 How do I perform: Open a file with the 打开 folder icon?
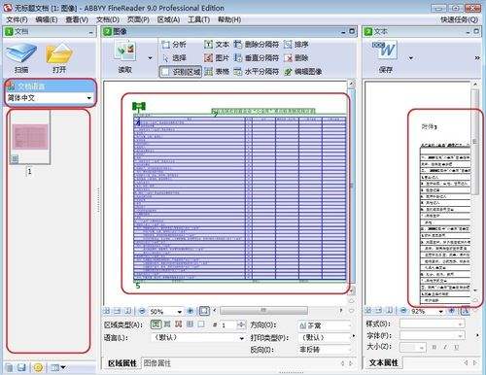pos(59,53)
